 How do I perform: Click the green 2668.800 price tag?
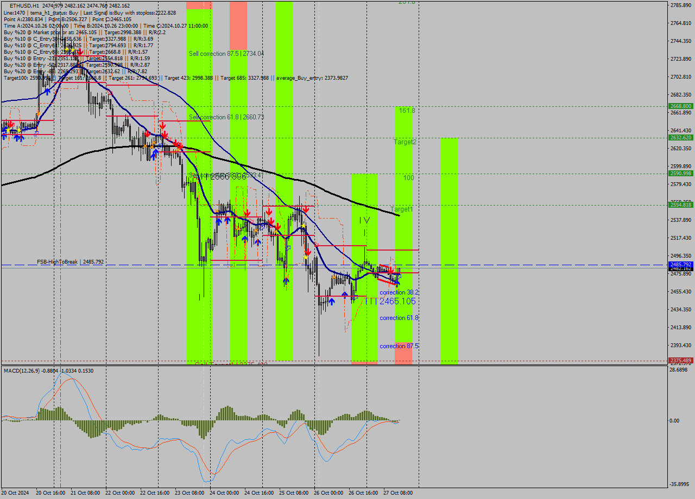681,106
